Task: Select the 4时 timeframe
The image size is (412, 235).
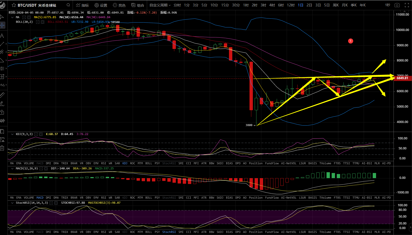Action: [x=272, y=5]
